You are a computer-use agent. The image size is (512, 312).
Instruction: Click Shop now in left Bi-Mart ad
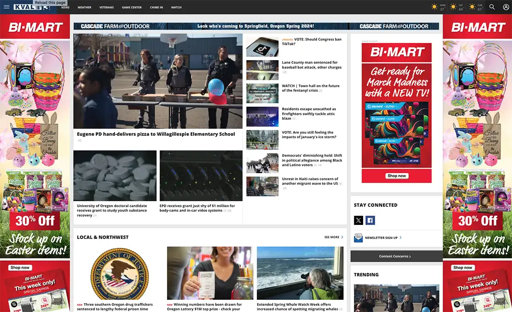coord(20,268)
